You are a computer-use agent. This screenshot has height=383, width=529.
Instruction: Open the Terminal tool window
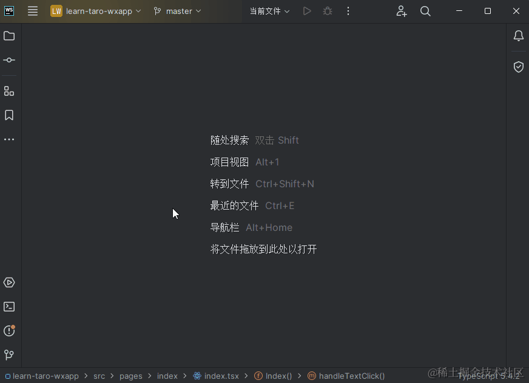click(x=9, y=307)
